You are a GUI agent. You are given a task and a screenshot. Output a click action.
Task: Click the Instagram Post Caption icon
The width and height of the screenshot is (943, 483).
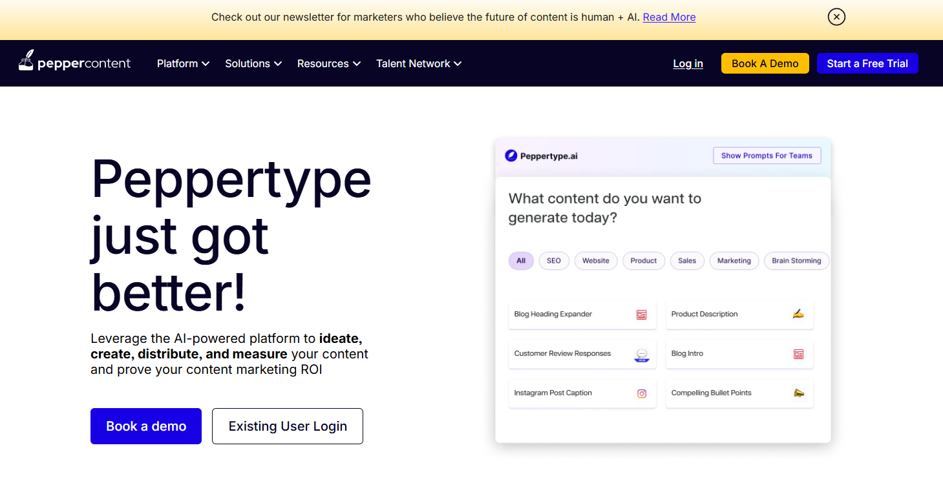coord(642,393)
